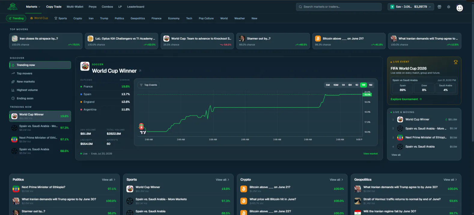This screenshot has width=474, height=215.
Task: Open the Top Events chart selector
Action: (x=148, y=85)
